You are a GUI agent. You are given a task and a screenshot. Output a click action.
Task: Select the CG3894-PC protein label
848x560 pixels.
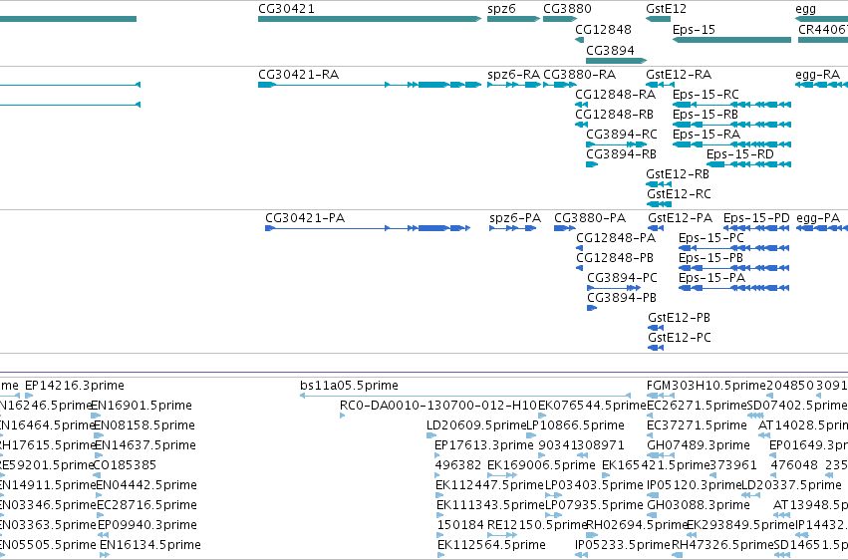(x=622, y=278)
